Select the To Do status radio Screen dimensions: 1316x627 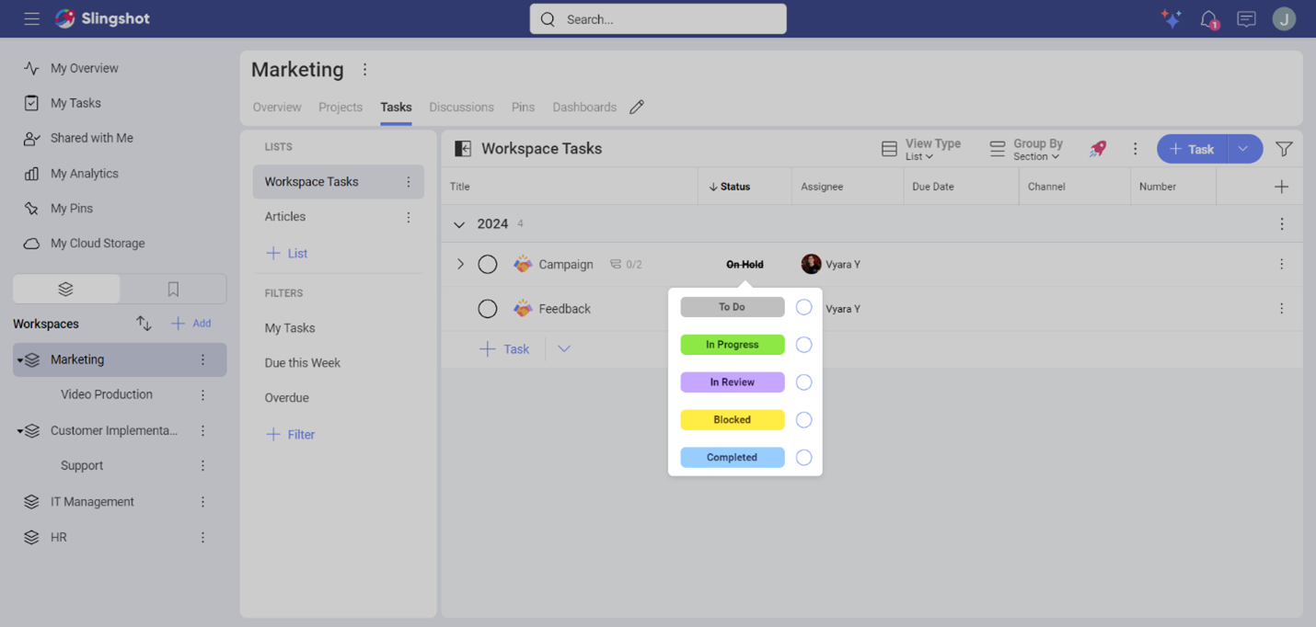pos(803,307)
